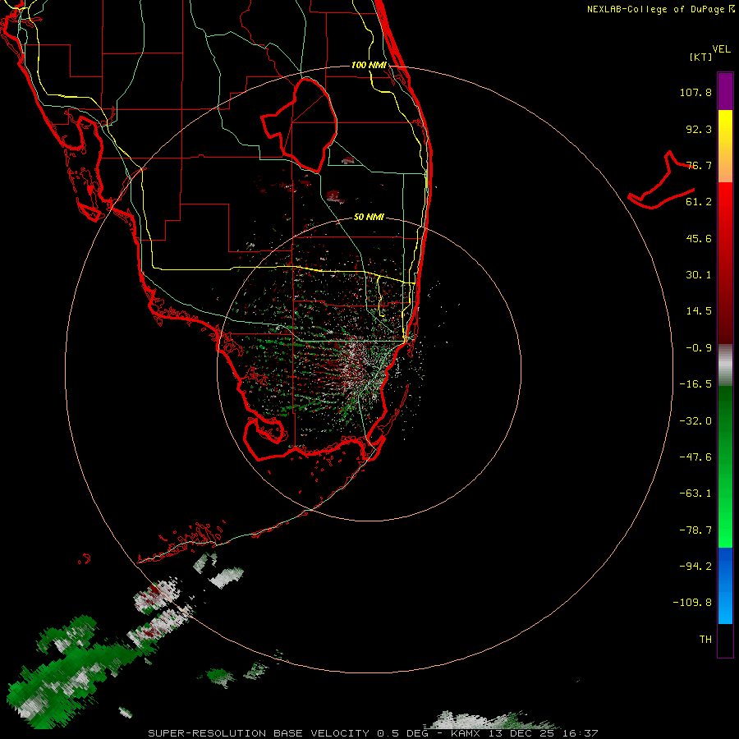Select the -63.1 velocity scale value
Screen dimensions: 739x739
pos(695,493)
